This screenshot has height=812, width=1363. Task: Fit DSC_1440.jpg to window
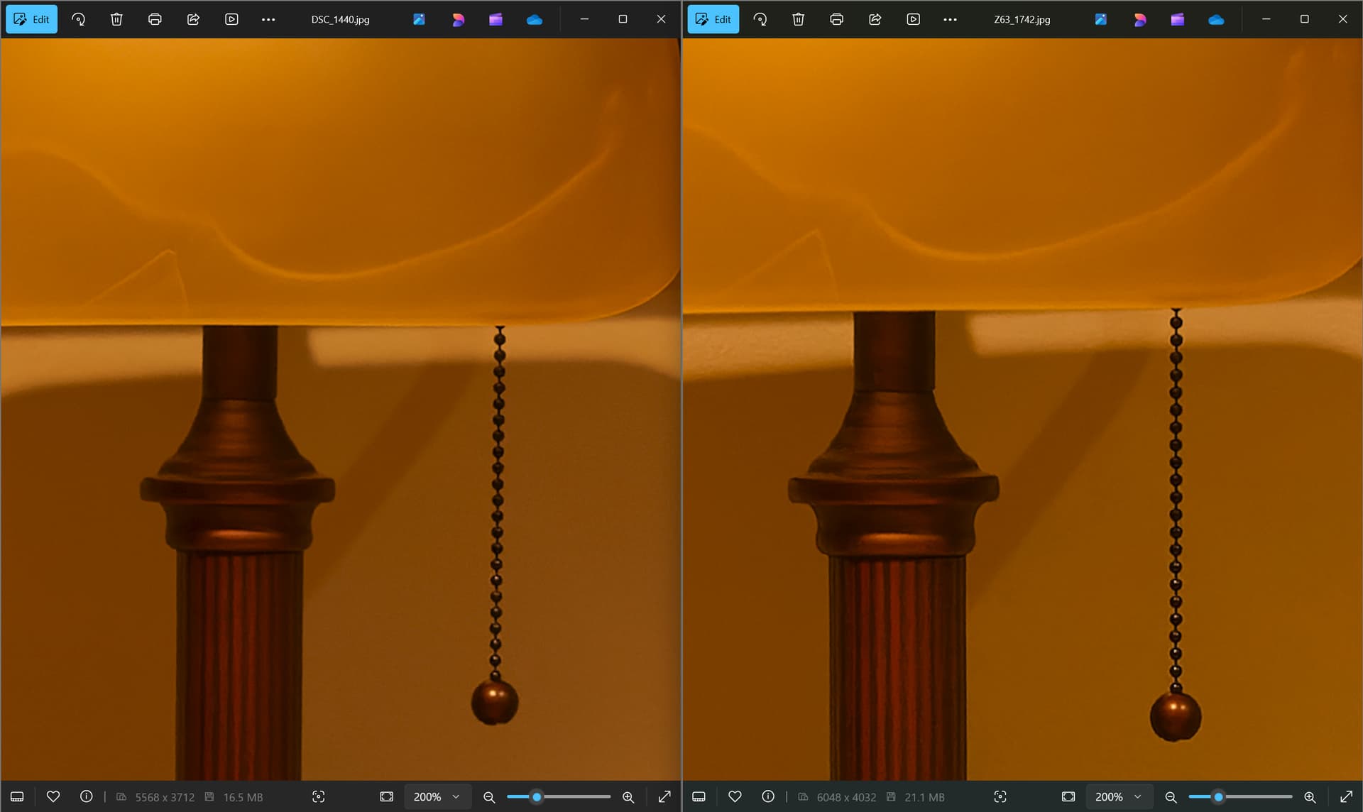point(387,796)
